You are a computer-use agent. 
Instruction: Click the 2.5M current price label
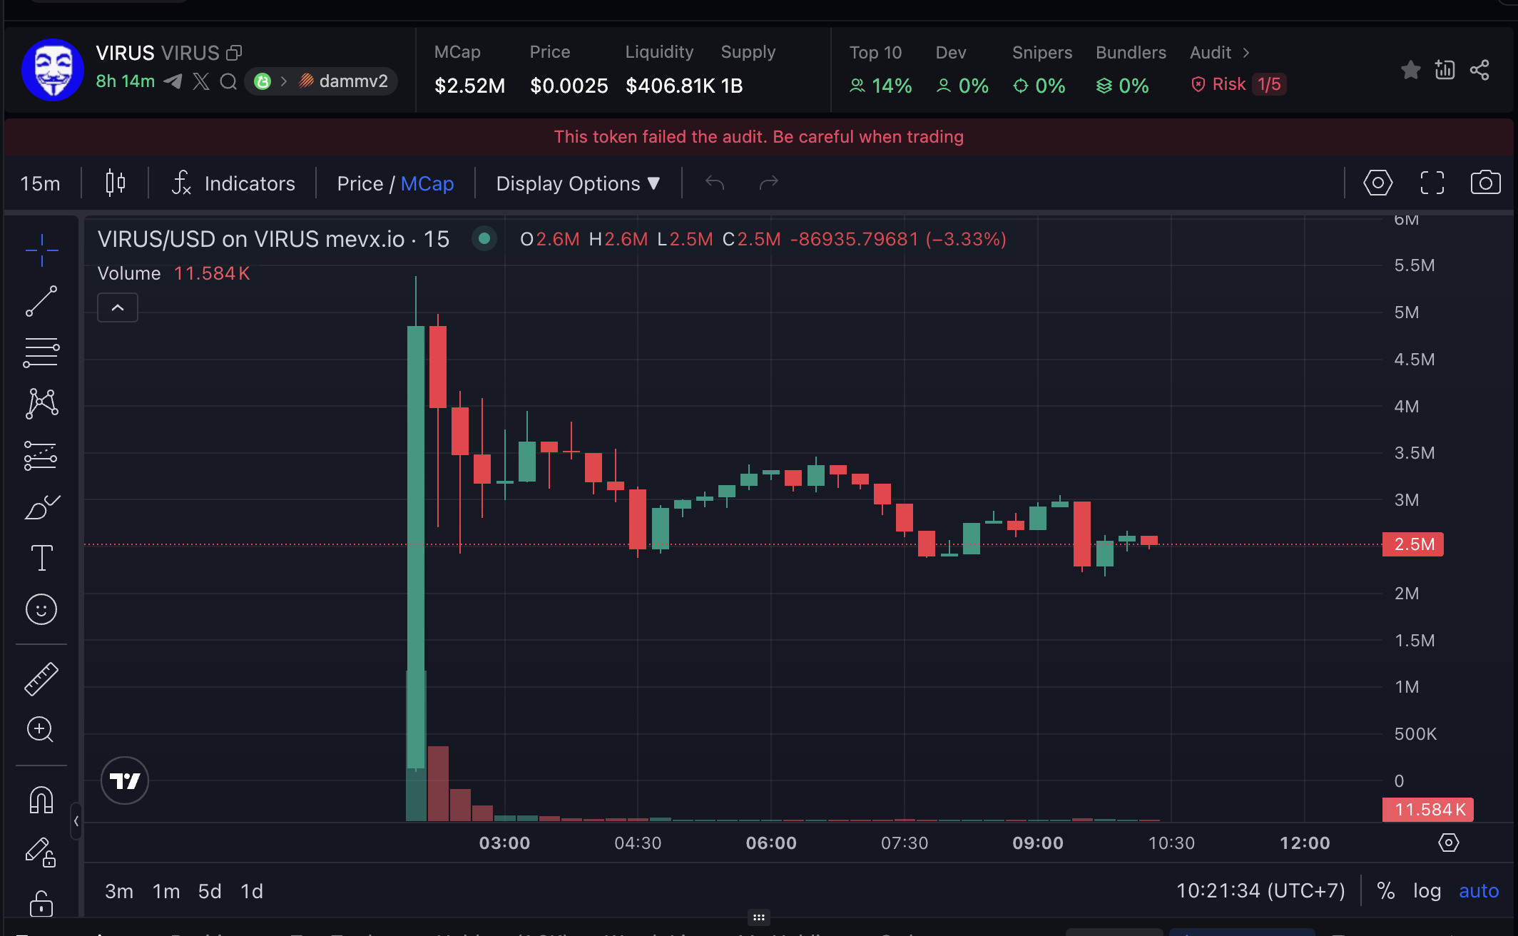point(1413,544)
